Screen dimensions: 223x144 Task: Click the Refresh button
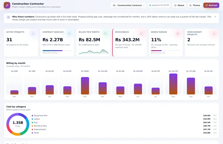point(211,5)
